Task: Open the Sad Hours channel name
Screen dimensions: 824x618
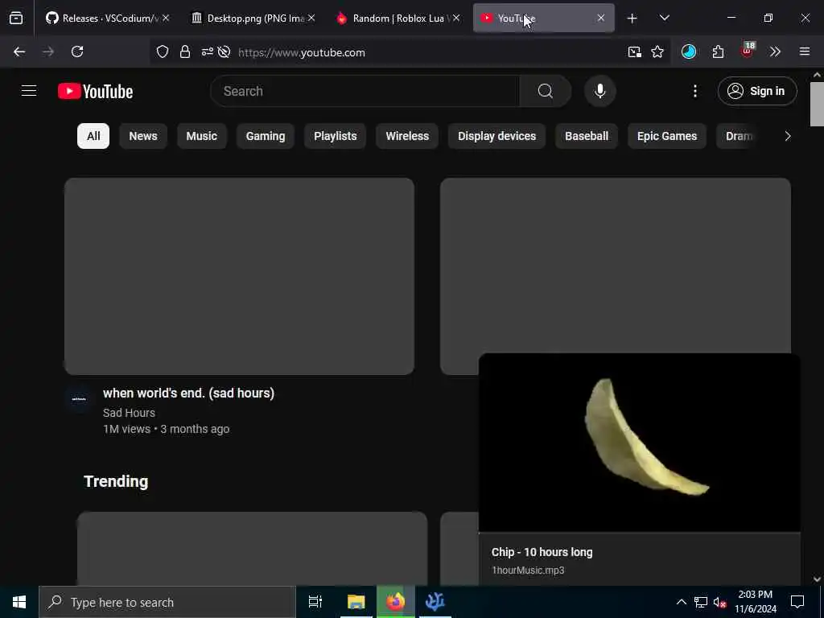Action: click(129, 413)
